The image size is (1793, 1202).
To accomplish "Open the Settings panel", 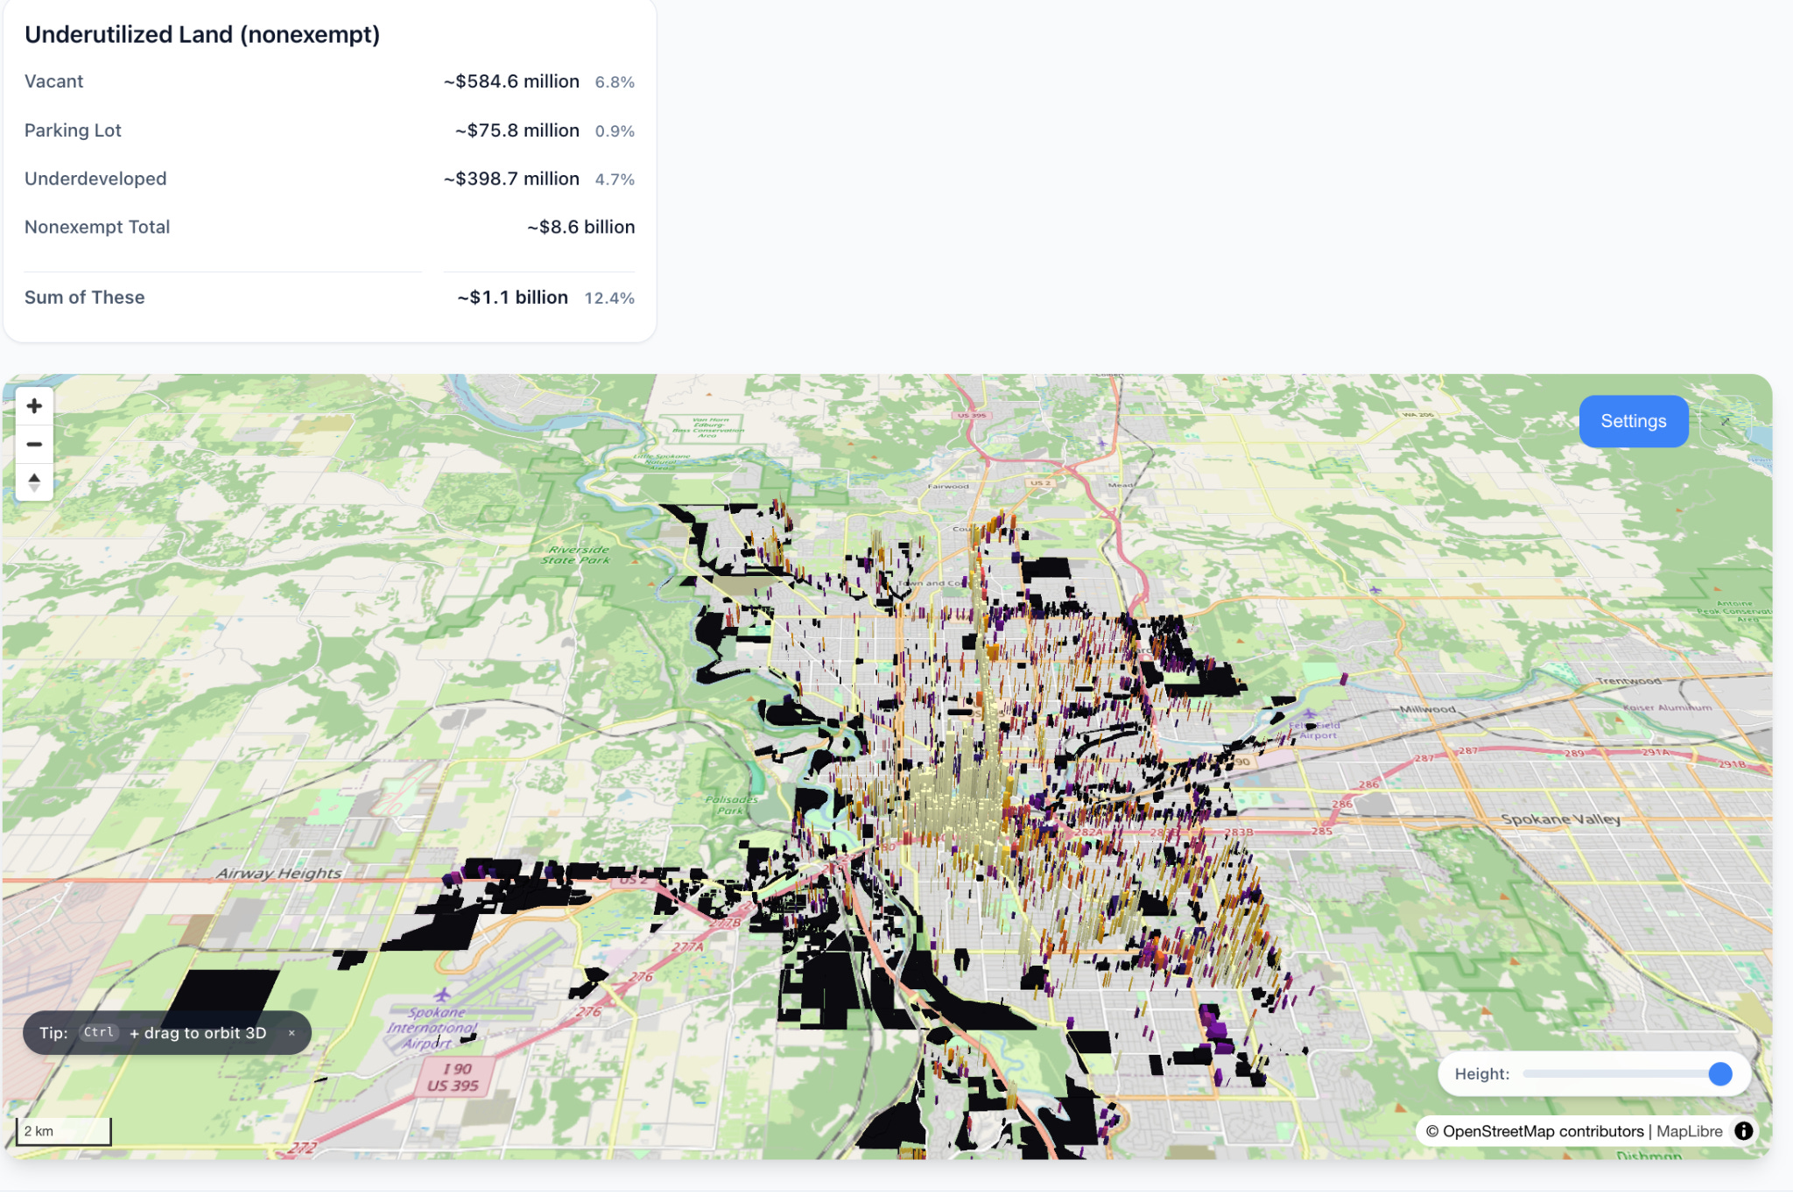I will [x=1633, y=421].
